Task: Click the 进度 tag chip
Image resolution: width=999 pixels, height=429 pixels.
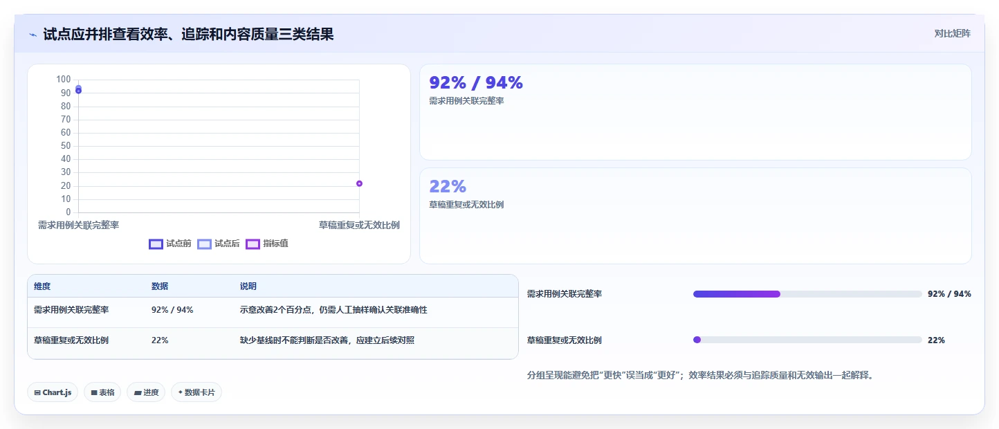Action: (146, 392)
